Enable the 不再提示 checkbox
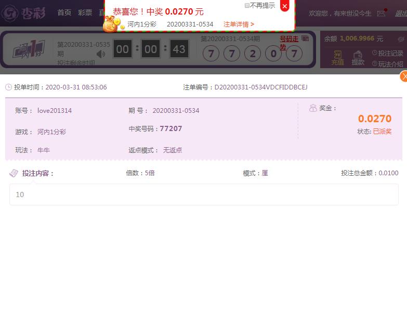 (x=247, y=5)
